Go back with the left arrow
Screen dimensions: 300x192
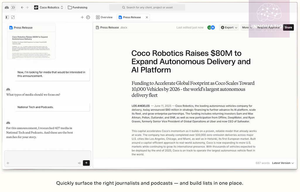point(22,7)
